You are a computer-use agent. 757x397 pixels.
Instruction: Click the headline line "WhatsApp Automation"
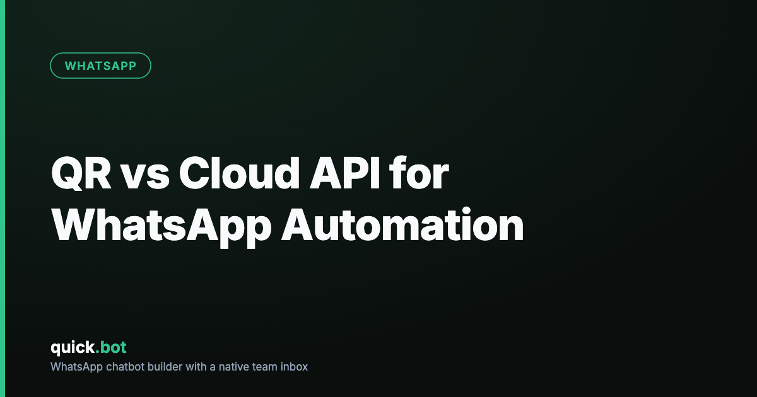pyautogui.click(x=288, y=226)
